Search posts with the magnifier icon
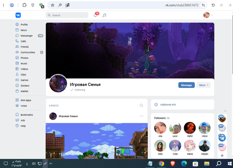Screen dimensions: 233x168 (141, 106)
